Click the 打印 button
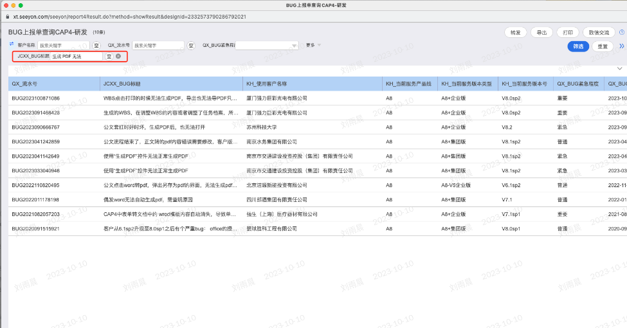Viewport: 627px width, 328px height. (x=568, y=32)
